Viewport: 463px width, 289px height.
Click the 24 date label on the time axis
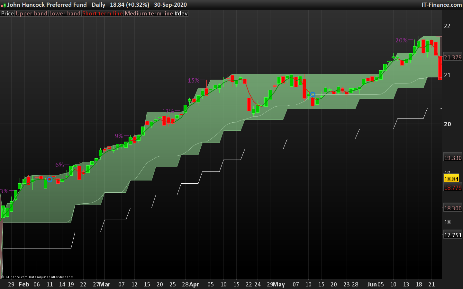pyautogui.click(x=258, y=285)
